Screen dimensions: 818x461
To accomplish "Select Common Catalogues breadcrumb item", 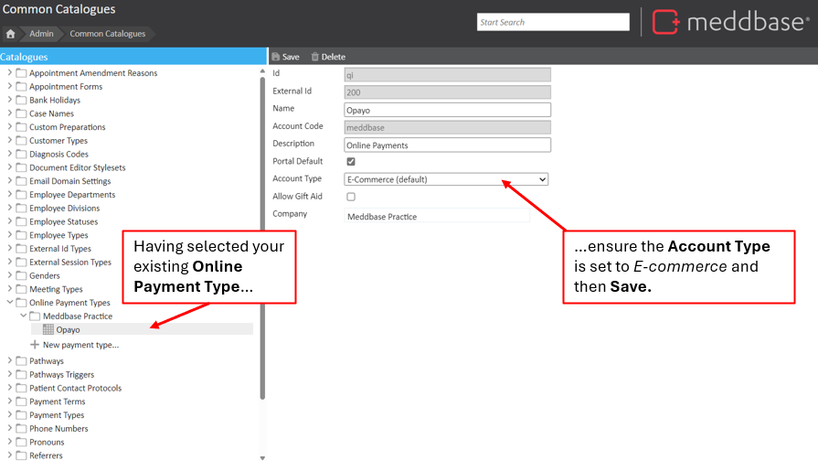I will [107, 34].
